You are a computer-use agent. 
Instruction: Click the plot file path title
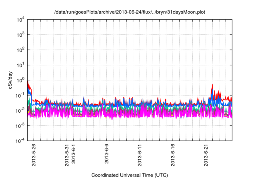[130, 12]
